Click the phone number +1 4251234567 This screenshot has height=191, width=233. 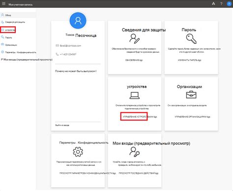(x=68, y=54)
